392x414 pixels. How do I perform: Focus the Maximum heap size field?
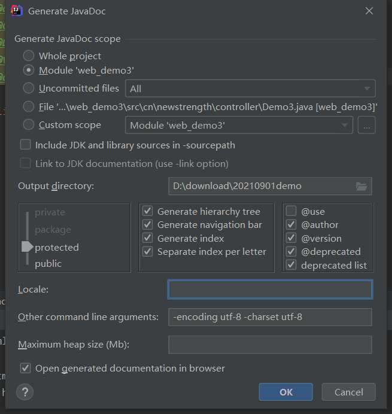pos(270,345)
